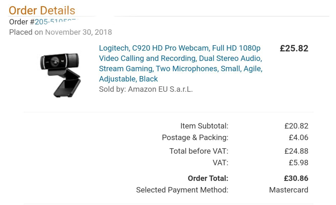
Task: Click the Sold by Amazon EU S.a.r.L. text
Action: click(146, 89)
